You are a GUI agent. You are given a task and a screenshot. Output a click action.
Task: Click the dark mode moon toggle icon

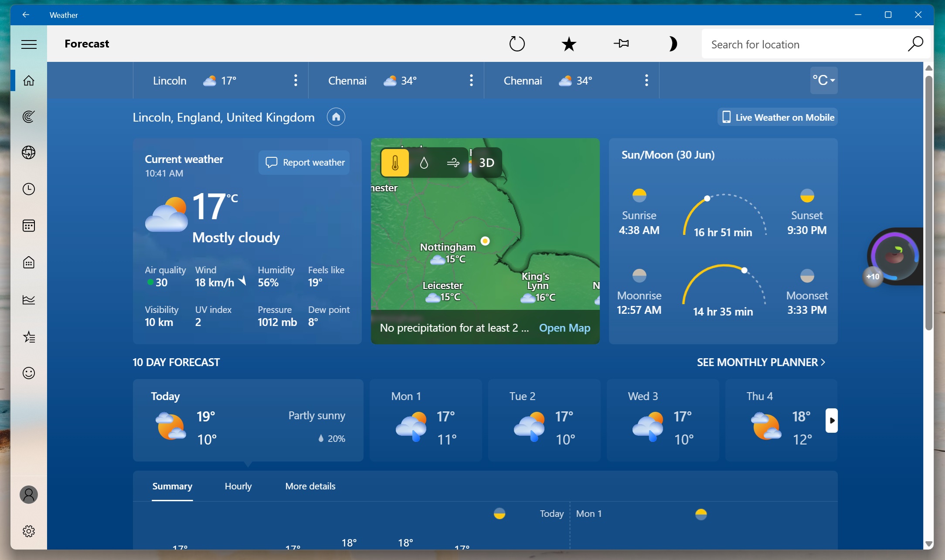pos(673,43)
